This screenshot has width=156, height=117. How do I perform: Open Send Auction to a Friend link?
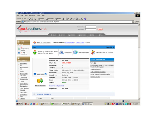coord(105,52)
